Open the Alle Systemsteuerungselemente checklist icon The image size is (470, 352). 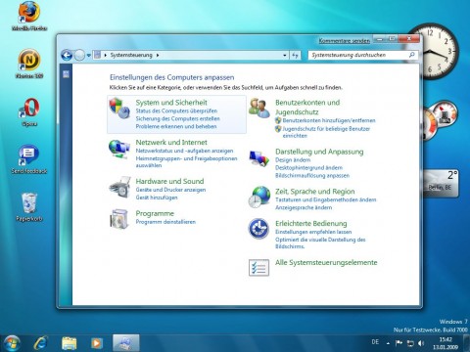(x=258, y=268)
